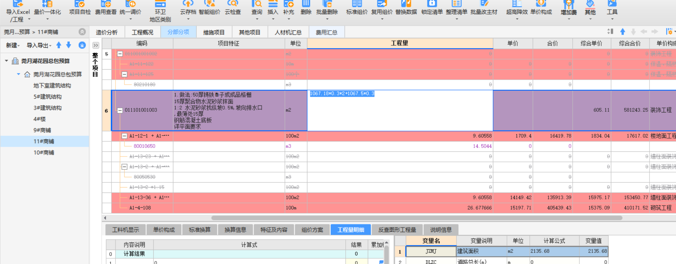Screen dimensions: 676x264
Task: Switch to the 措施项目 tab
Action: 214,32
